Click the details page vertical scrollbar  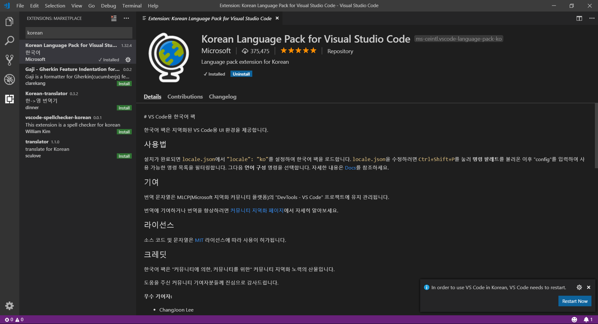pyautogui.click(x=596, y=136)
